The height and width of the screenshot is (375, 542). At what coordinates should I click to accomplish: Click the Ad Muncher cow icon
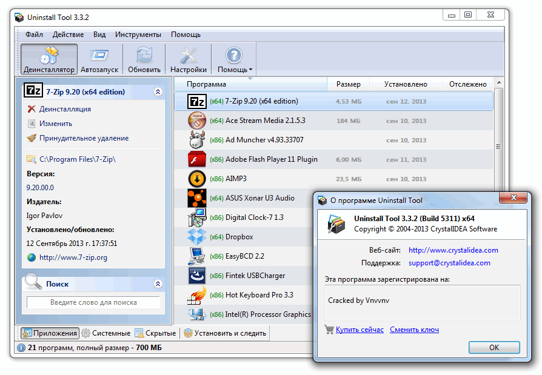click(197, 140)
